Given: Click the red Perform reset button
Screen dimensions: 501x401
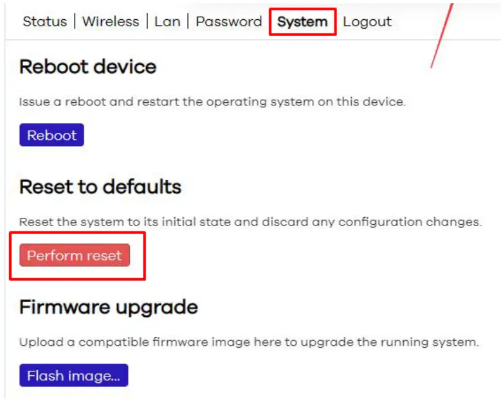Looking at the screenshot, I should pos(75,256).
